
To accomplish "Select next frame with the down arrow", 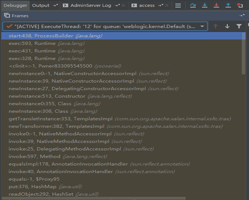I will point(227,26).
